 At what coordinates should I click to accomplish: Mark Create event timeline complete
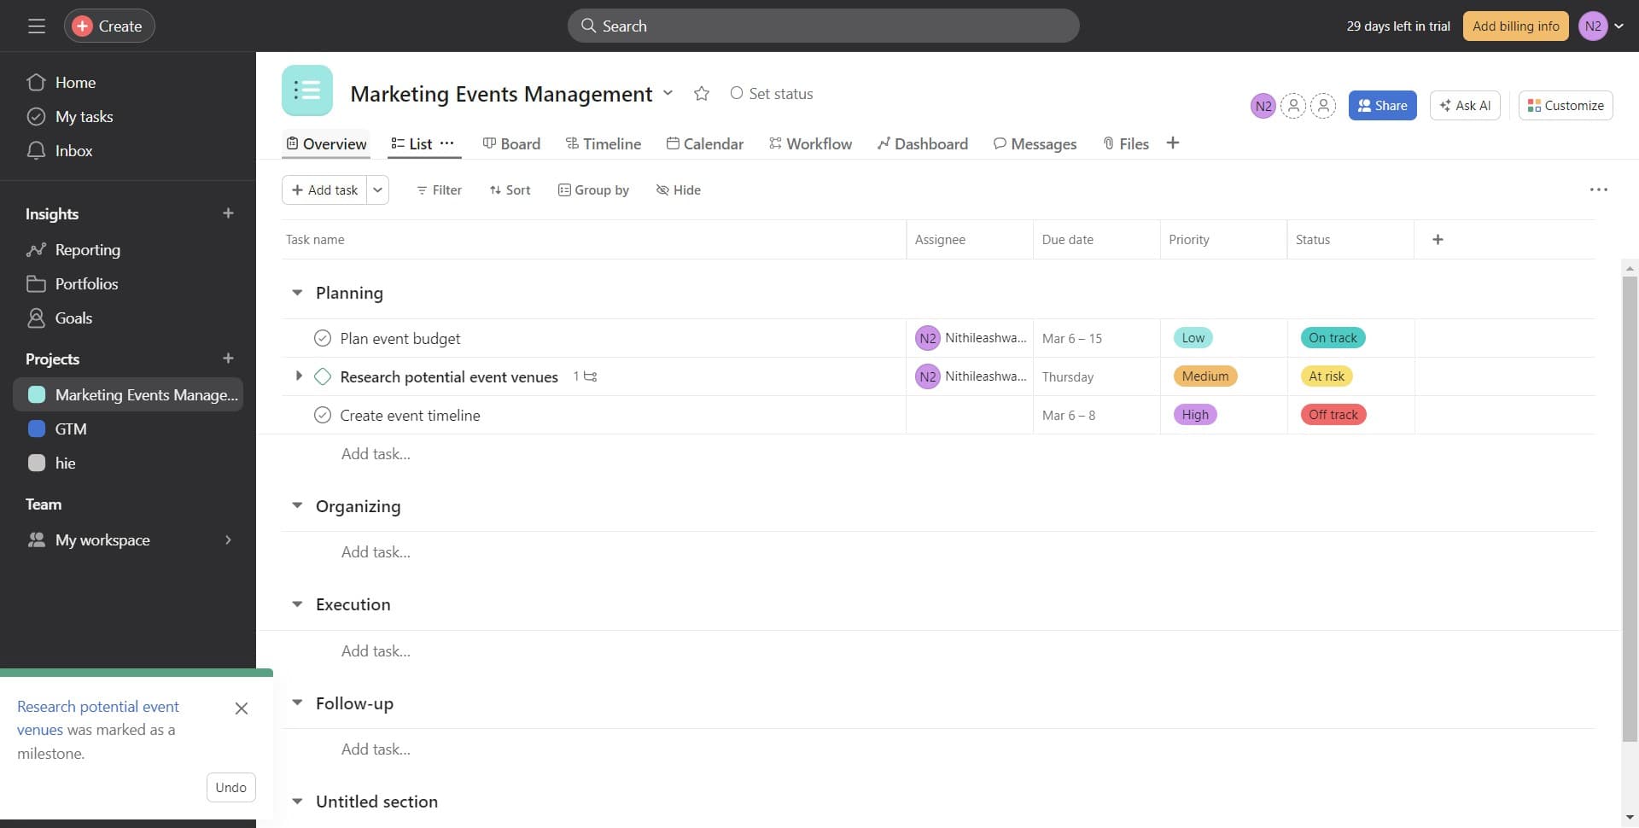pos(323,415)
